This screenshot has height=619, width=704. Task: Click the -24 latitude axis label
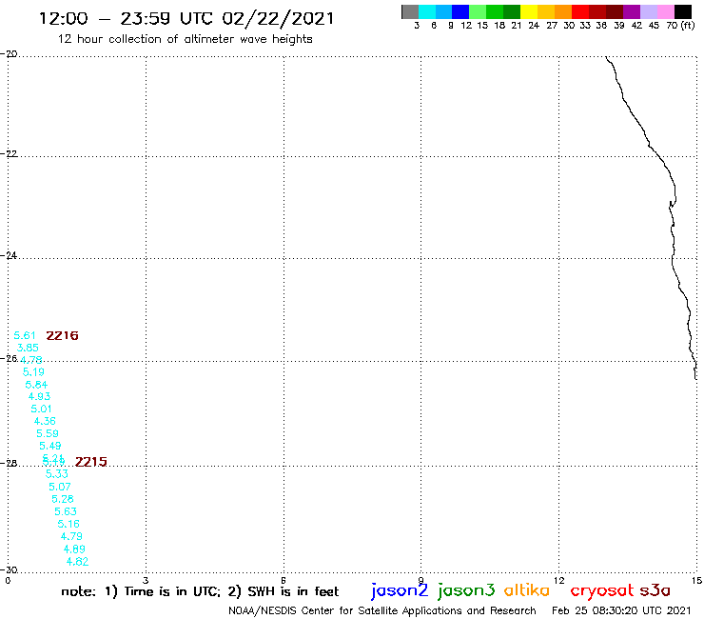click(10, 255)
